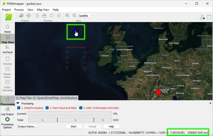Click the quality report toolbar icon
The width and height of the screenshot is (213, 136).
tap(37, 16)
